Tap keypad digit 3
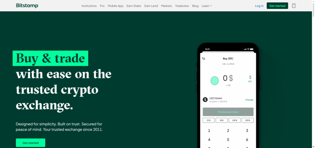The height and width of the screenshot is (148, 315). pyautogui.click(x=247, y=131)
